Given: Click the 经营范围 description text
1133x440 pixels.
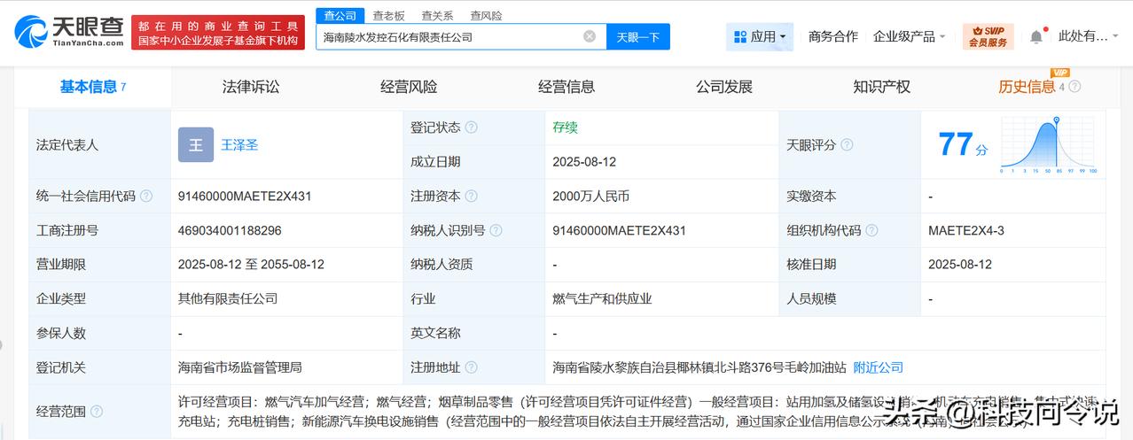Looking at the screenshot, I should click(x=638, y=412).
